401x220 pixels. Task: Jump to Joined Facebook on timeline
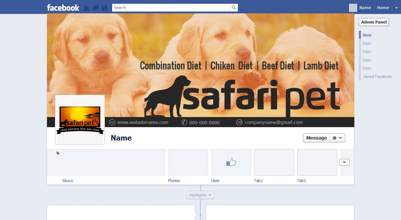coord(377,77)
